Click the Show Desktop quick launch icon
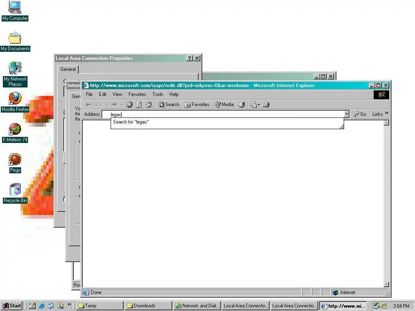This screenshot has height=311, width=415. (32, 306)
